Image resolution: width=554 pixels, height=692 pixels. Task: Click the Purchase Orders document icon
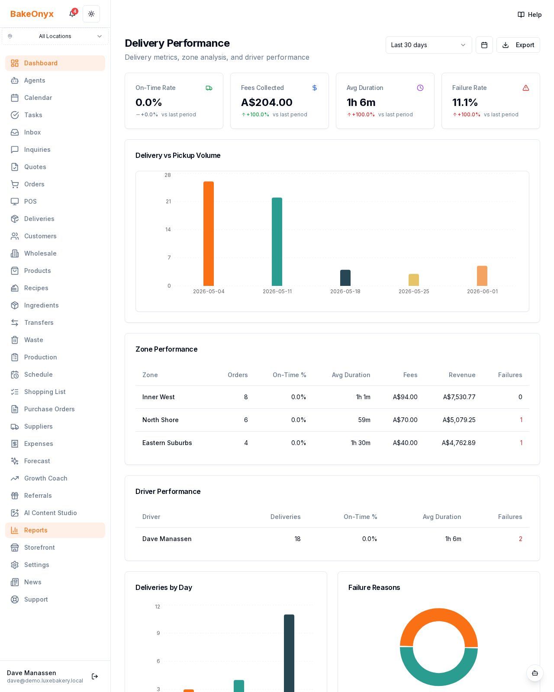click(15, 409)
